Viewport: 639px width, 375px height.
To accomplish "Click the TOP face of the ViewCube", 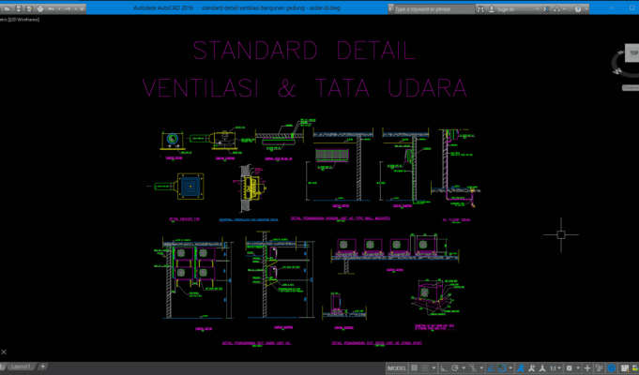I will (x=632, y=52).
